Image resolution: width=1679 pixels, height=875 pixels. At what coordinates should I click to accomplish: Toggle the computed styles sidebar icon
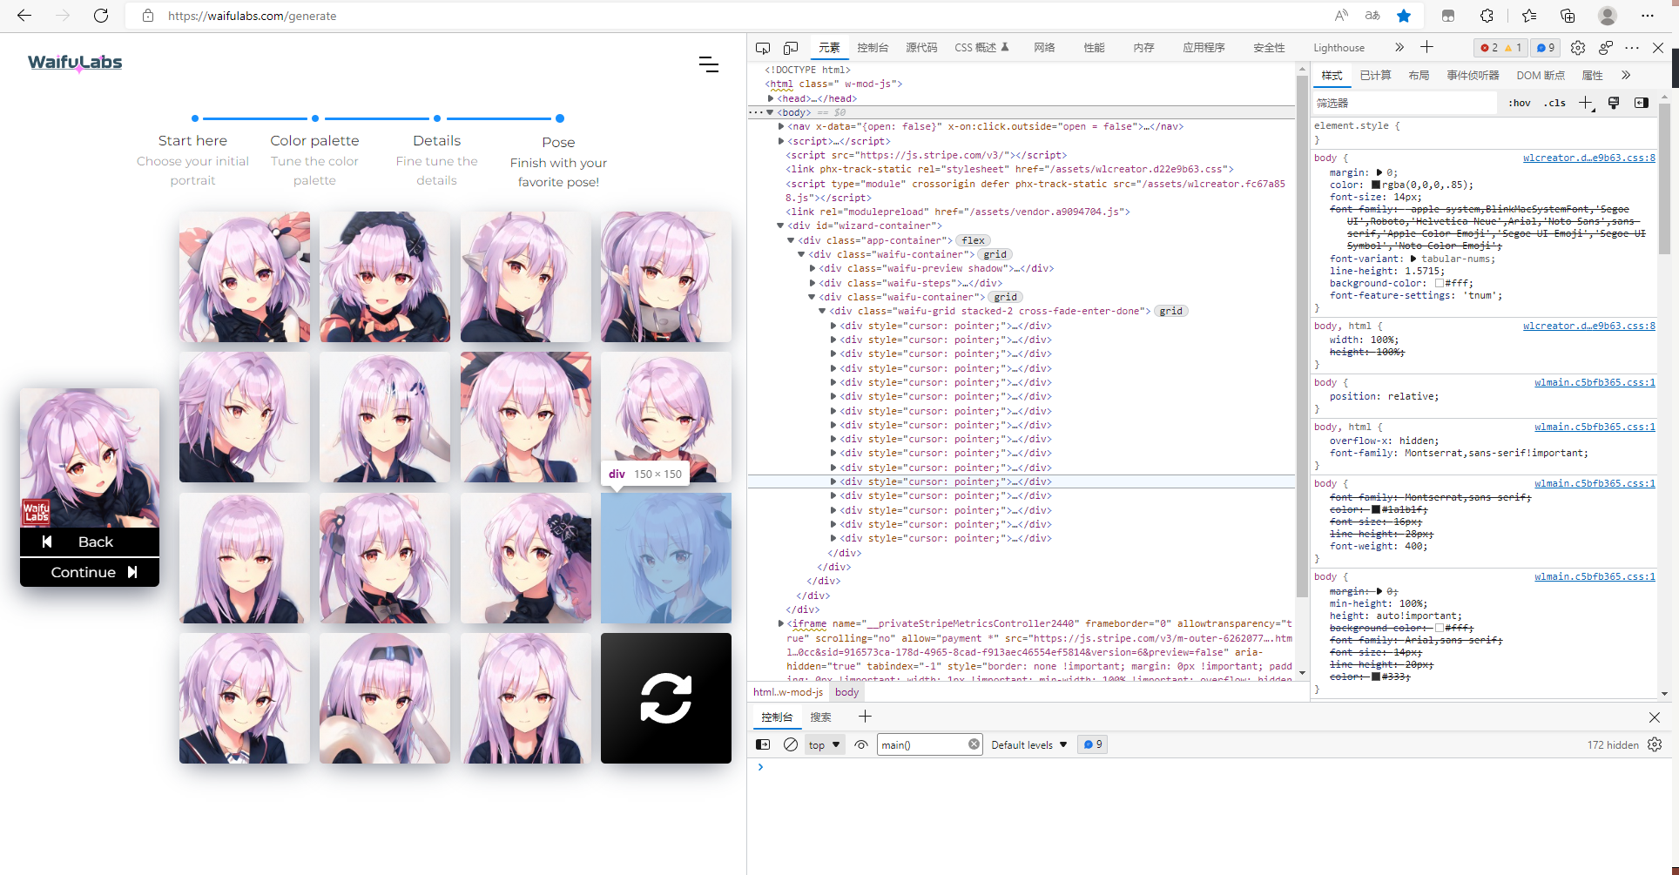coord(1642,103)
